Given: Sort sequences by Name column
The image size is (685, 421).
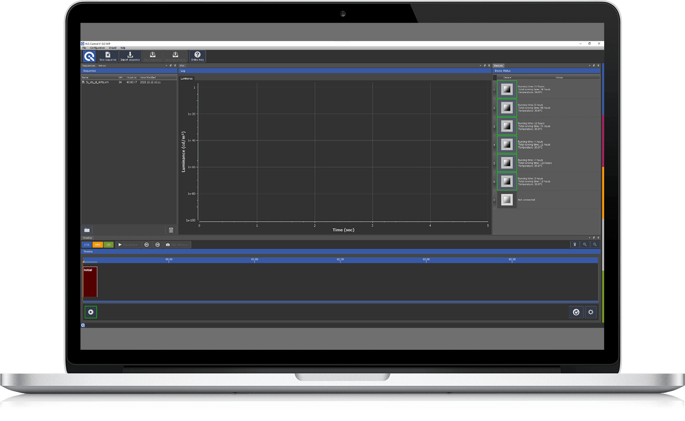Looking at the screenshot, I should 85,78.
